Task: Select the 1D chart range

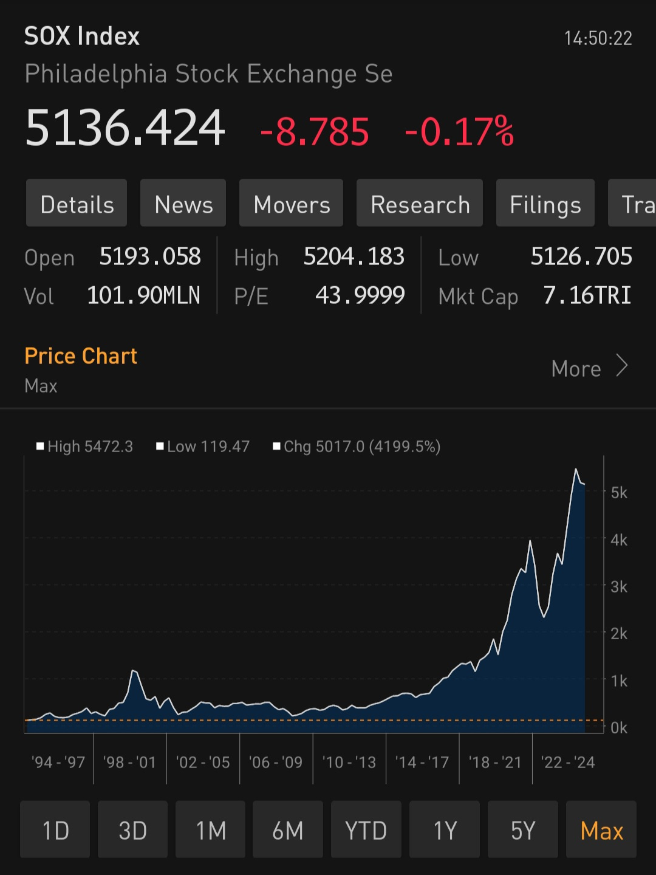Action: [x=55, y=829]
